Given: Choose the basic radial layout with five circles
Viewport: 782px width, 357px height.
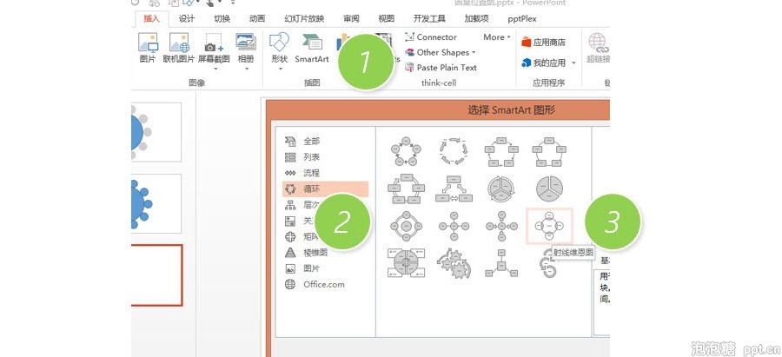Looking at the screenshot, I should [454, 226].
